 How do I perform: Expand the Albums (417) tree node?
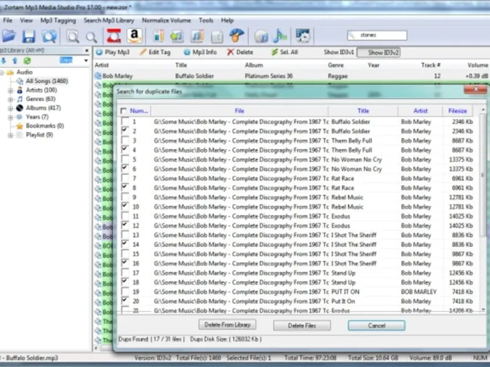pos(10,109)
